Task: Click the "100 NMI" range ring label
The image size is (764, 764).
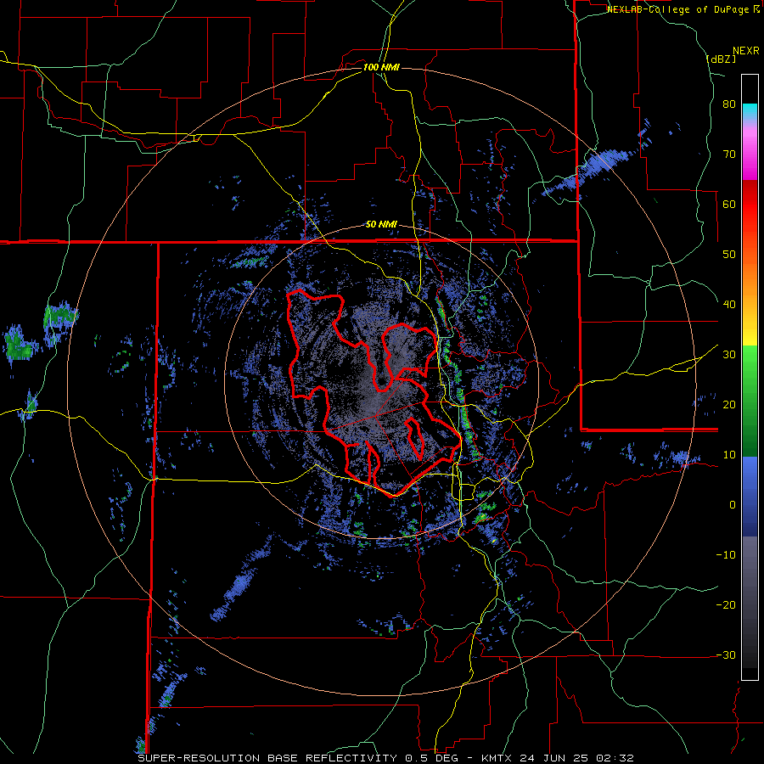Action: click(381, 67)
